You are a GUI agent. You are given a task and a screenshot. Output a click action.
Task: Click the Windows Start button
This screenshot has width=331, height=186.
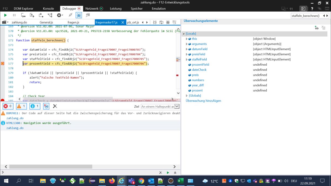coord(6,181)
